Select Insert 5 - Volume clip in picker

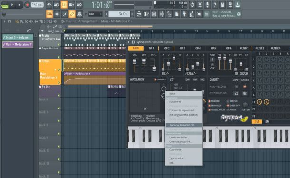[x=18, y=38]
